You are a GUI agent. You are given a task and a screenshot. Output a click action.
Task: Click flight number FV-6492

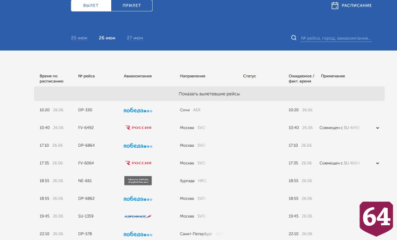86,128
